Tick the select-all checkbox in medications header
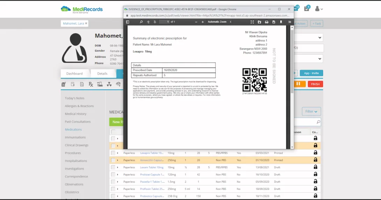 click(x=113, y=132)
